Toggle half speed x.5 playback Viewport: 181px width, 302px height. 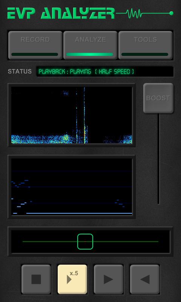[72, 279]
